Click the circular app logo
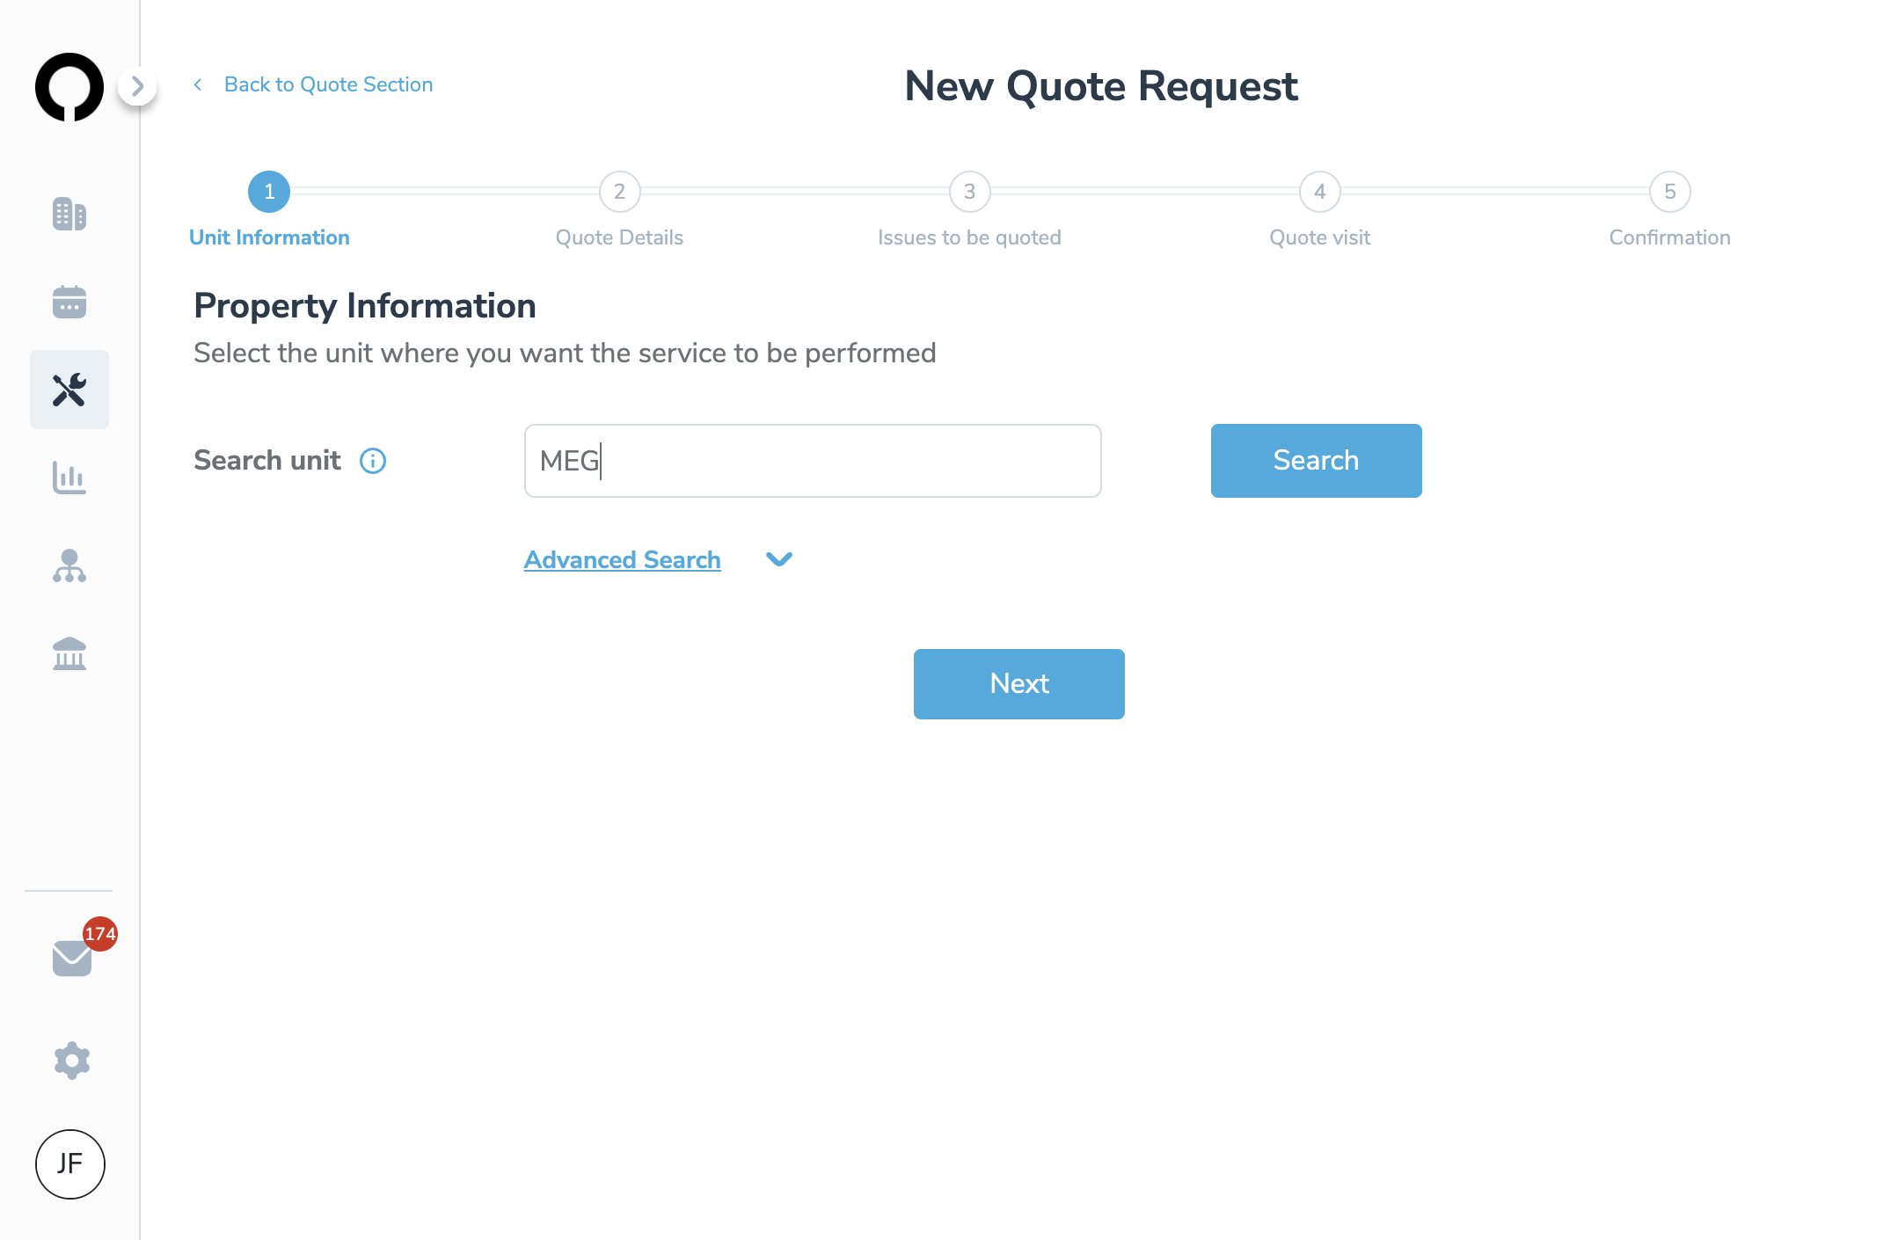The image size is (1898, 1240). (69, 87)
